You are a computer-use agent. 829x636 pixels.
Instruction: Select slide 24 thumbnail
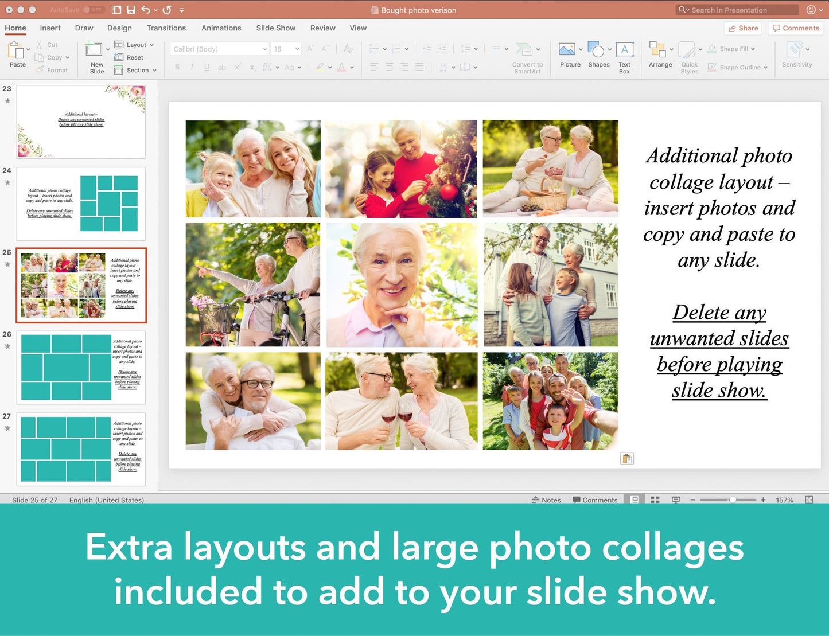pos(81,204)
